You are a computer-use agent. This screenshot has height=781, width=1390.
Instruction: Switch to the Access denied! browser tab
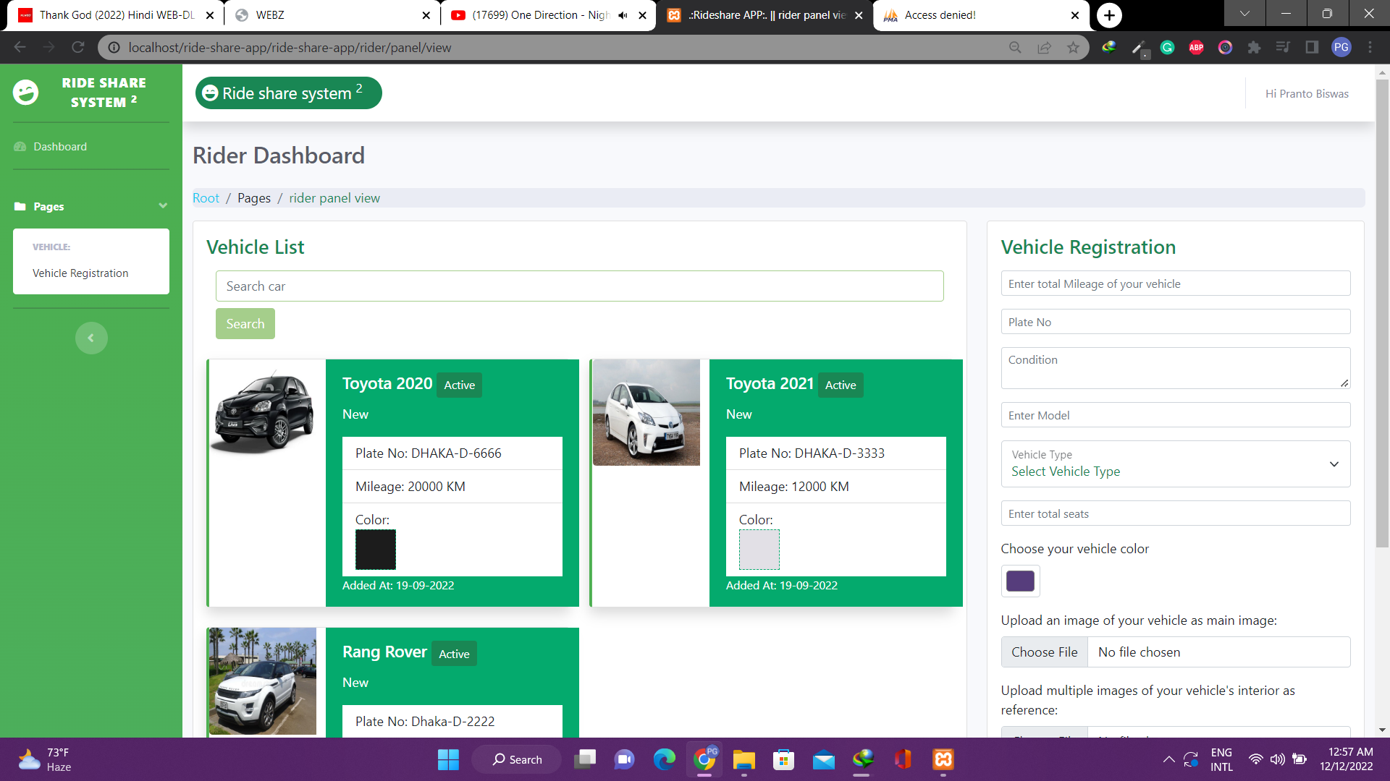(963, 14)
